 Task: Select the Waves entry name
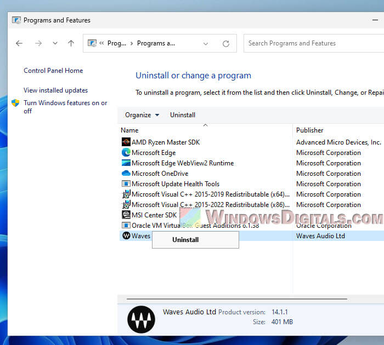point(141,235)
